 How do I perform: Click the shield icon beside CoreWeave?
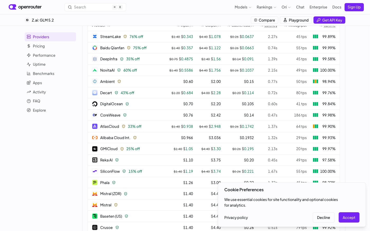[x=125, y=115]
